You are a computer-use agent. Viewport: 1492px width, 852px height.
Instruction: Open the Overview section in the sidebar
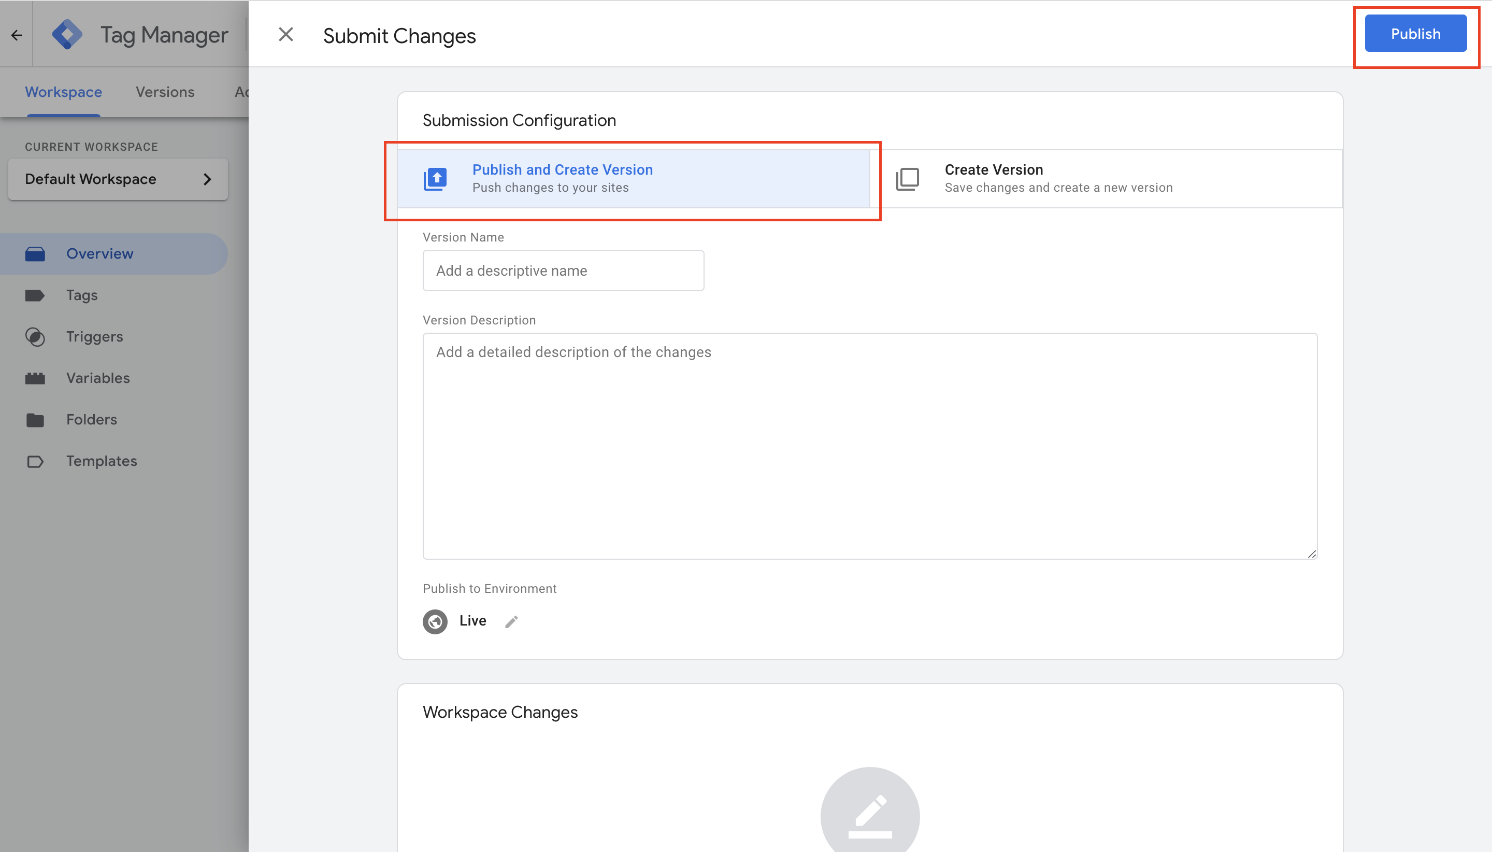tap(114, 254)
